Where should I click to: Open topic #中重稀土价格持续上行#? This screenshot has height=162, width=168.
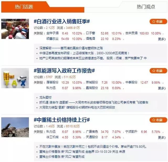coord(62,120)
